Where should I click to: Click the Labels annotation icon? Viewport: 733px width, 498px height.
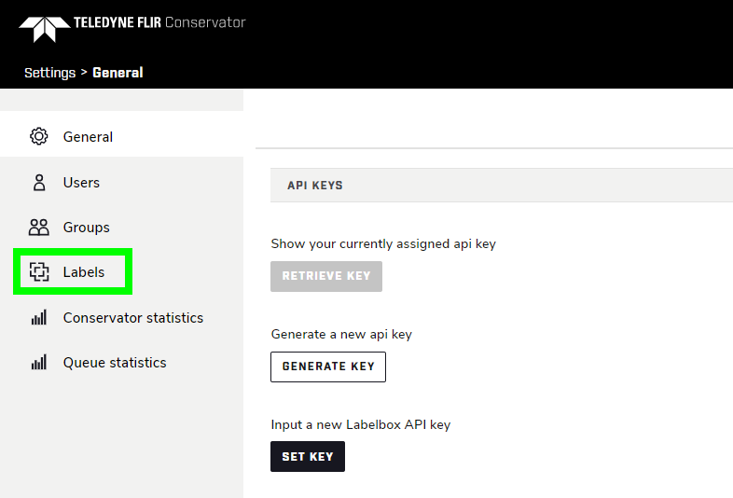(x=39, y=272)
